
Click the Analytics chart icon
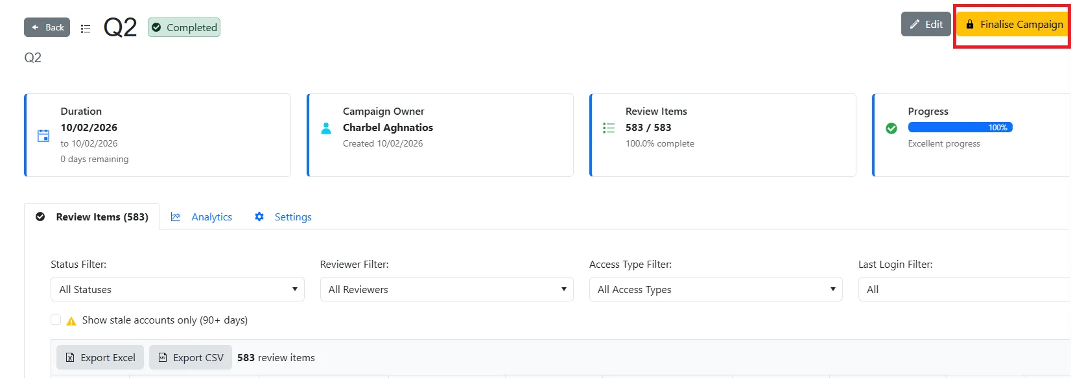click(176, 217)
